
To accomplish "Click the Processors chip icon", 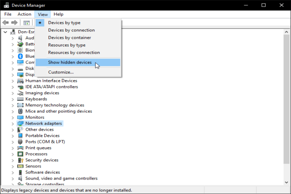I will pos(20,154).
